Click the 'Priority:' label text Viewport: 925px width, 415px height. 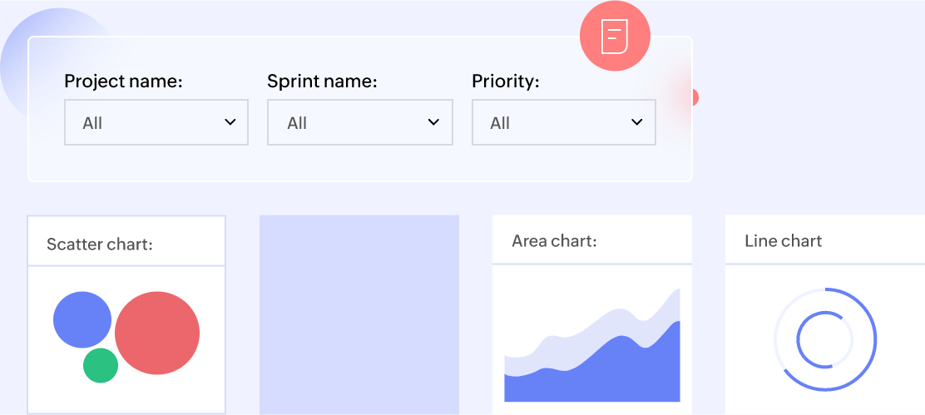[506, 82]
